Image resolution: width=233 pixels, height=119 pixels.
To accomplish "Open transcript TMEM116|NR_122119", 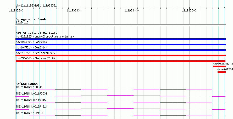I will 29,113.
